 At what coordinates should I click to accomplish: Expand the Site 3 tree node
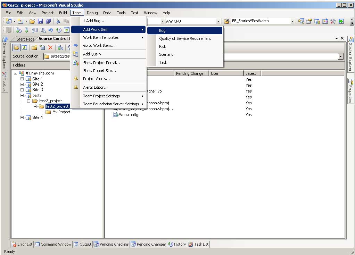click(22, 90)
